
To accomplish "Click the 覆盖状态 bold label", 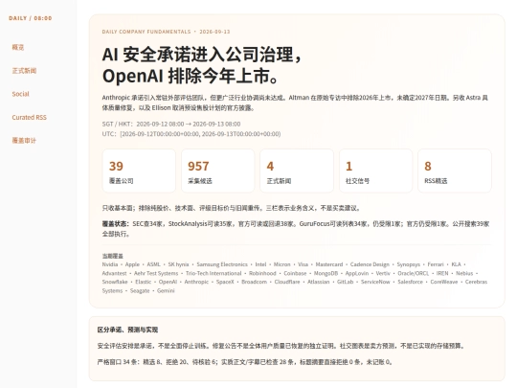I will pos(116,223).
